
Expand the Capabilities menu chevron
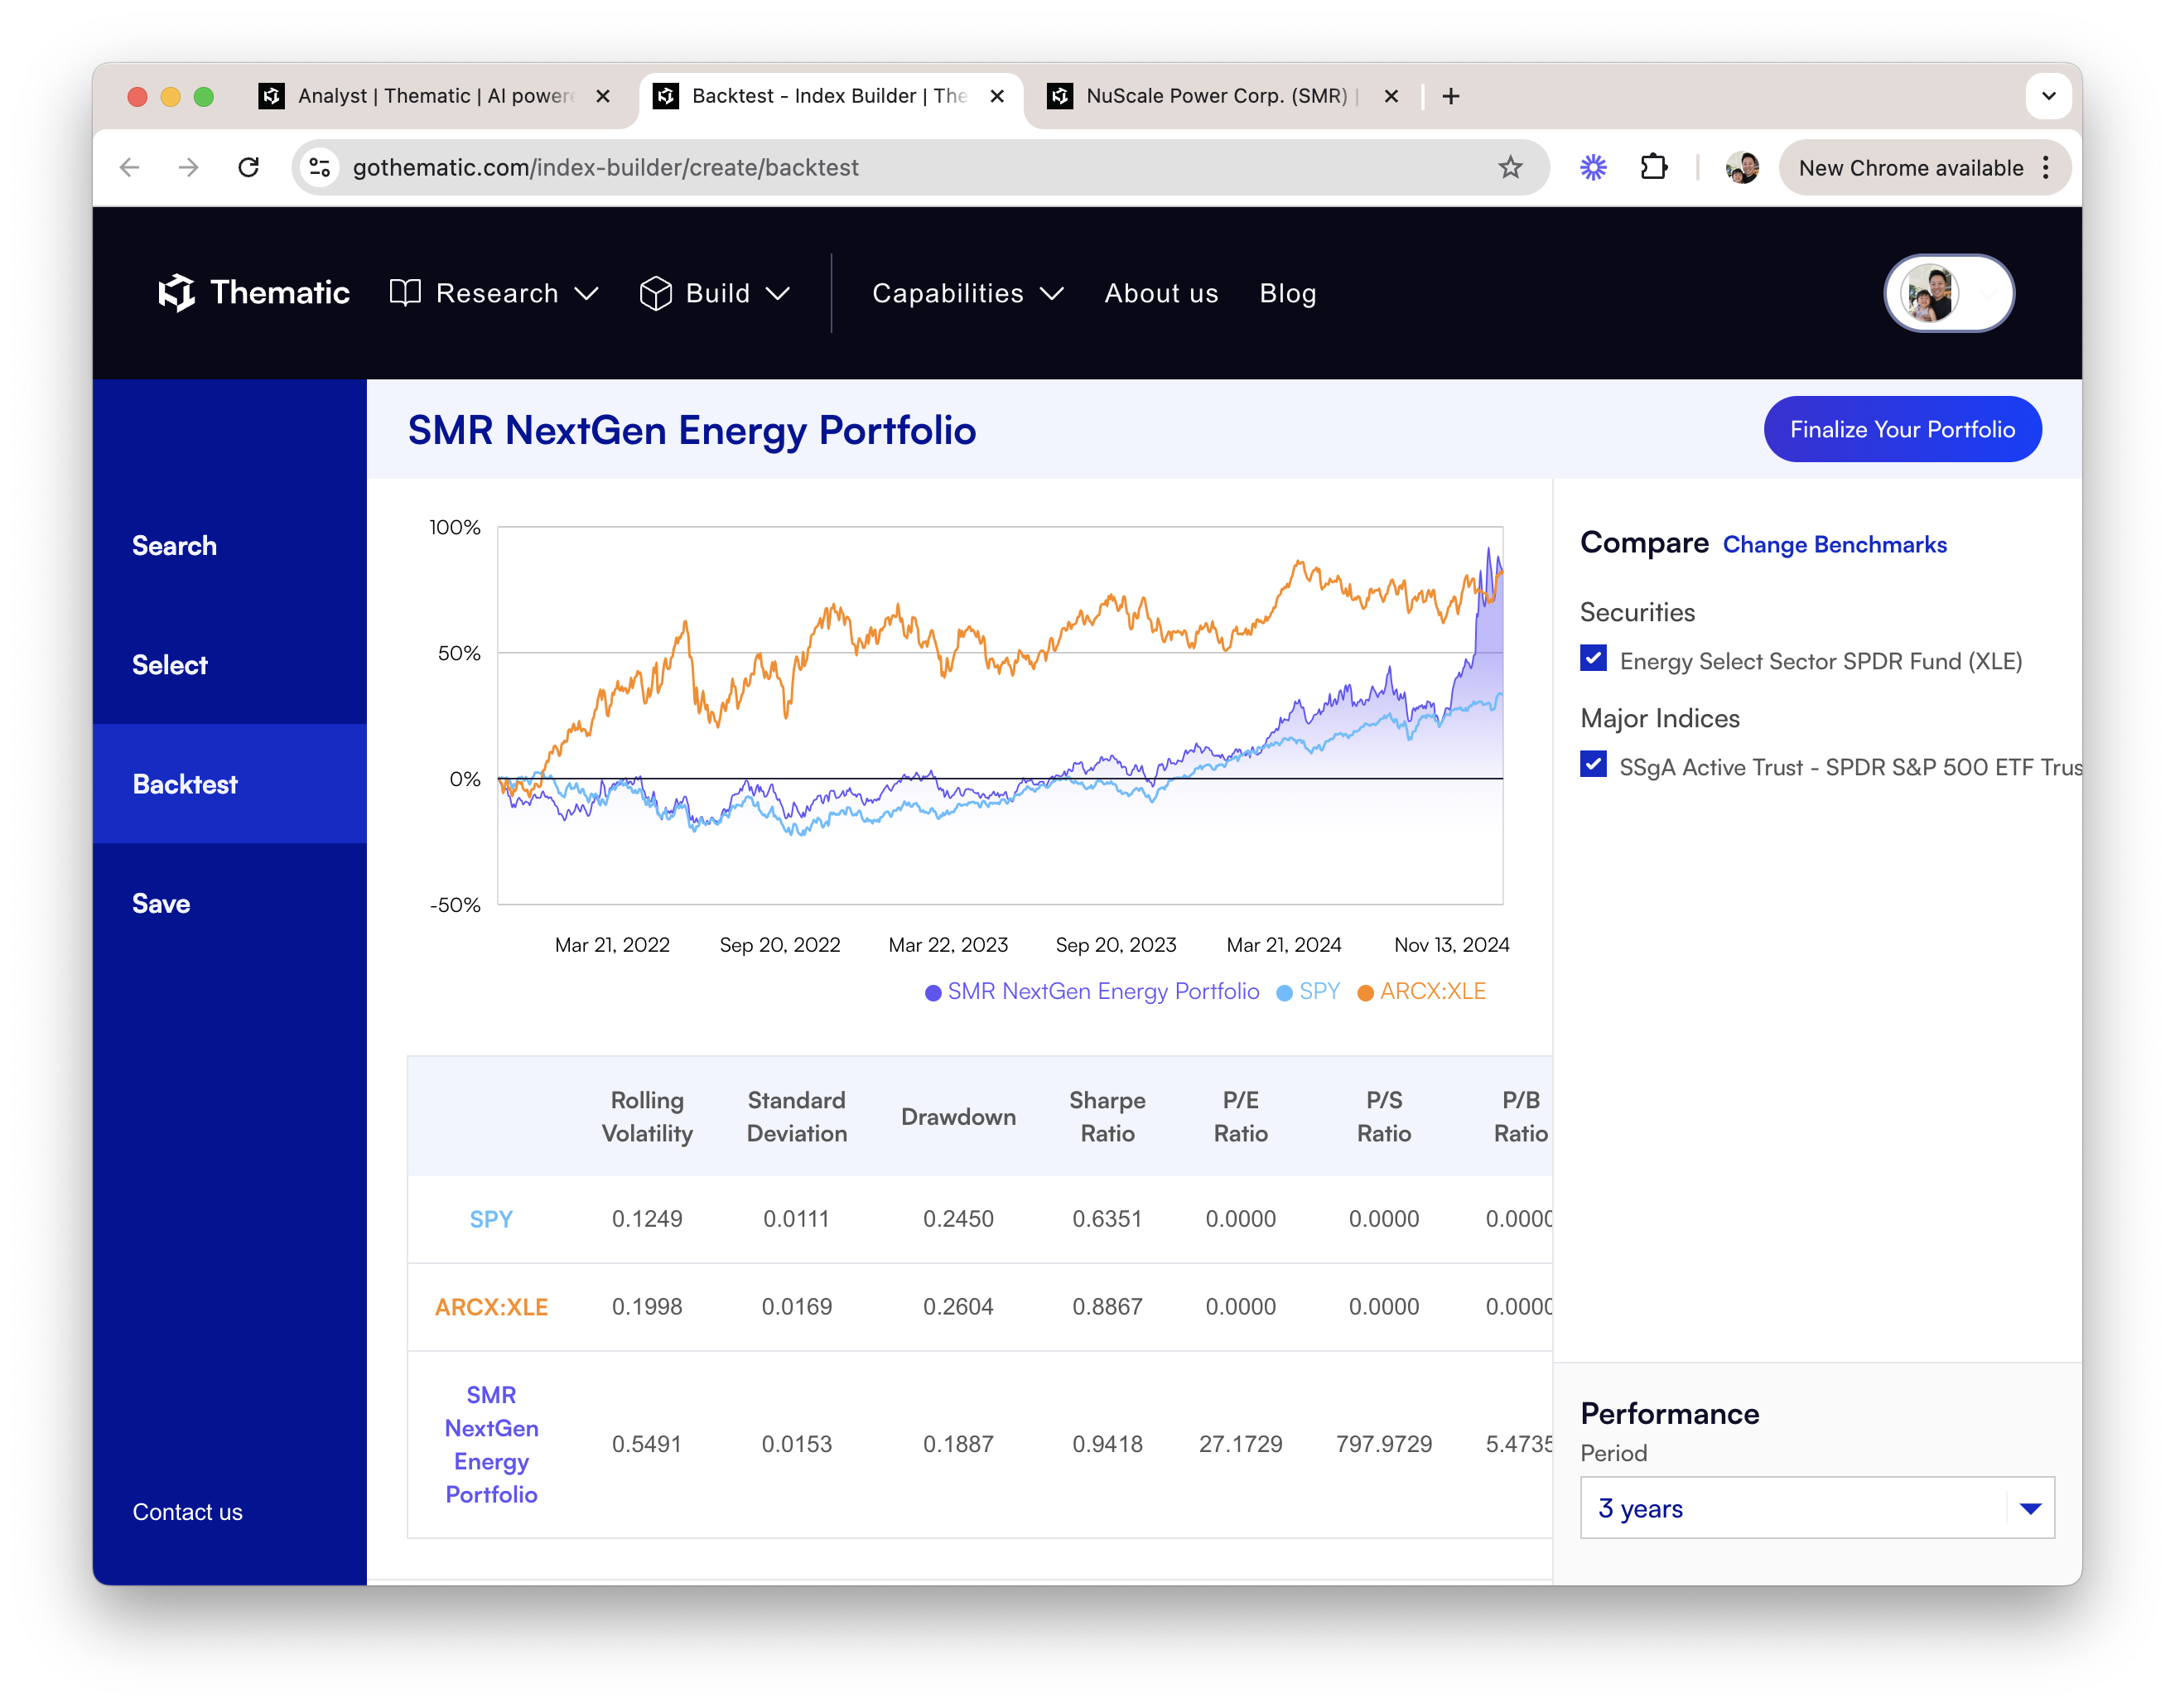[1052, 293]
